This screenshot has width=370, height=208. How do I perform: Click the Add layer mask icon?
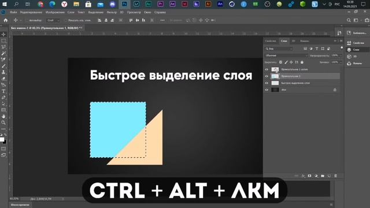tap(310, 176)
